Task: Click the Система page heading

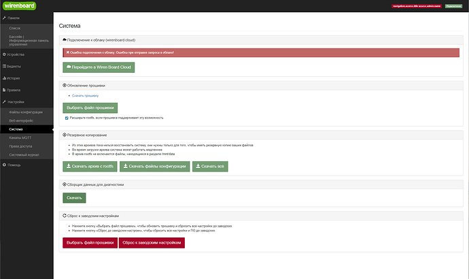Action: click(70, 26)
